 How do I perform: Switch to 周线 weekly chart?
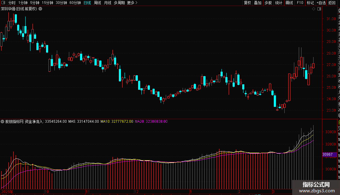tap(97, 3)
